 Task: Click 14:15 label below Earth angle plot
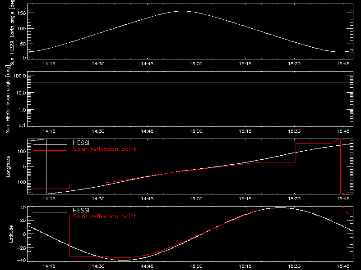coord(49,64)
